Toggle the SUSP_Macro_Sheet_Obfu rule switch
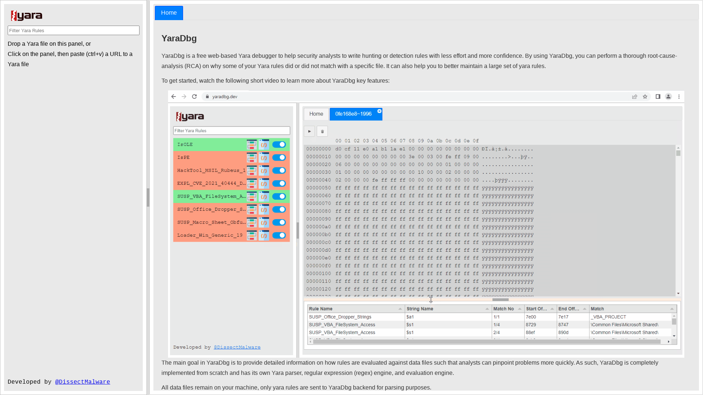This screenshot has width=703, height=395. click(279, 223)
